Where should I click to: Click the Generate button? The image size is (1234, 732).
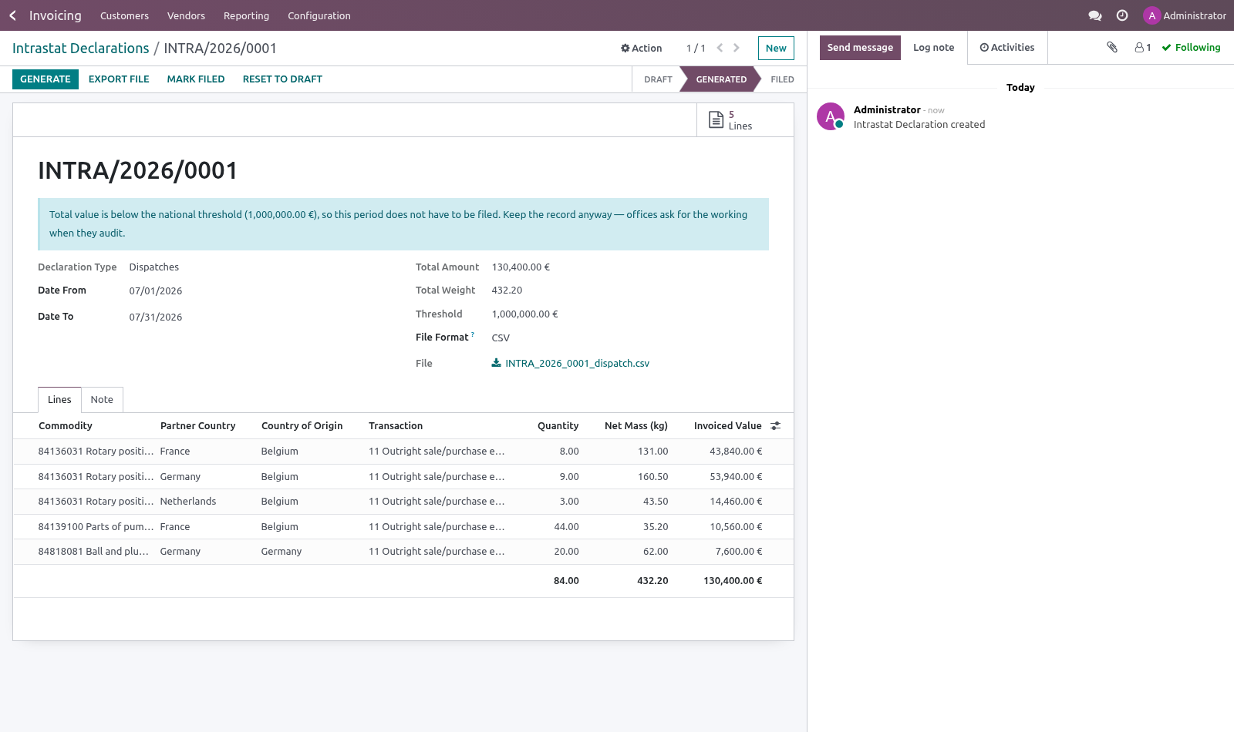tap(46, 79)
